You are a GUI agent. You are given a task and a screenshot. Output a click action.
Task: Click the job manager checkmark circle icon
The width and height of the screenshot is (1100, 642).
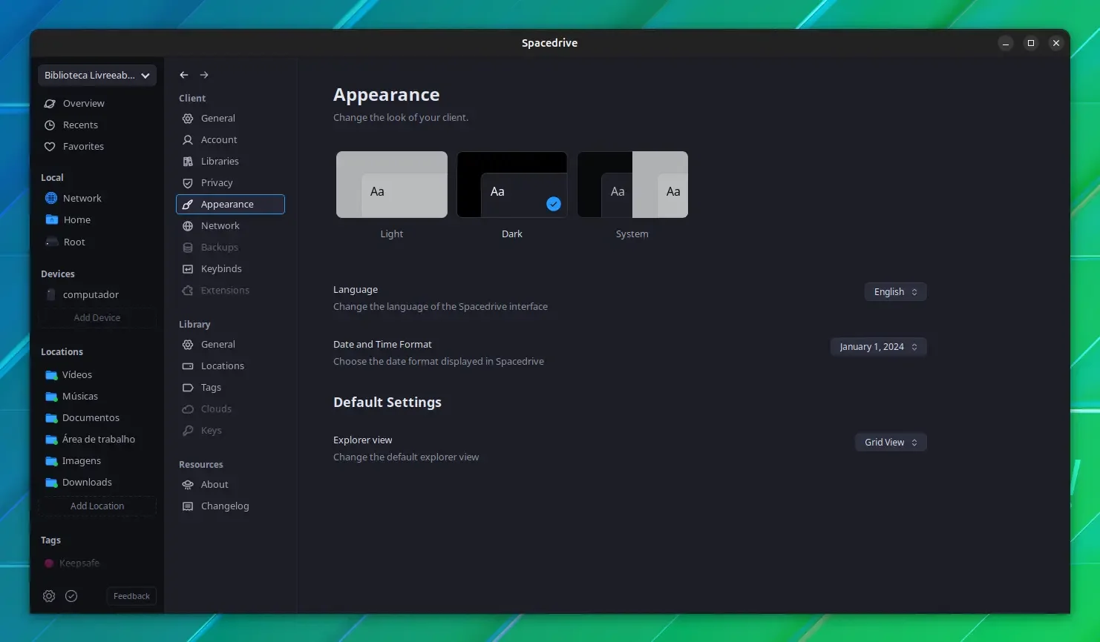point(71,596)
